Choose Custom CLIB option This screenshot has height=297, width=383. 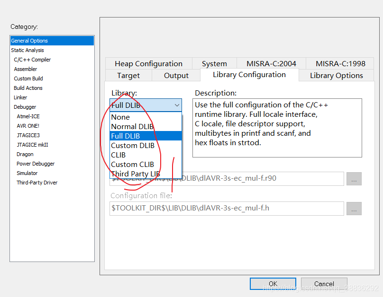pos(146,165)
